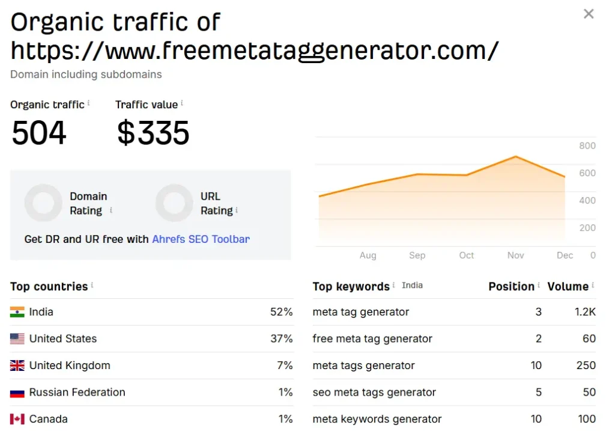The height and width of the screenshot is (431, 615).
Task: Click the United States flag icon
Action: (x=17, y=339)
